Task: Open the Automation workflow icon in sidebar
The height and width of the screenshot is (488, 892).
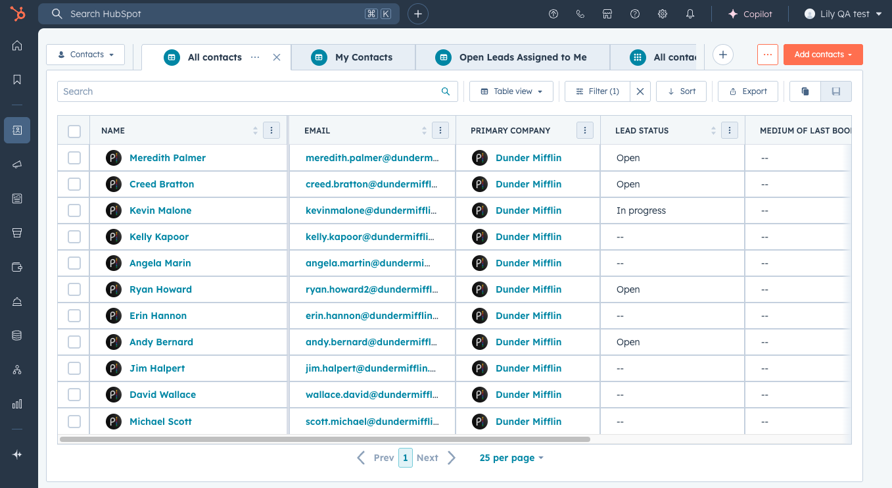Action: (17, 370)
